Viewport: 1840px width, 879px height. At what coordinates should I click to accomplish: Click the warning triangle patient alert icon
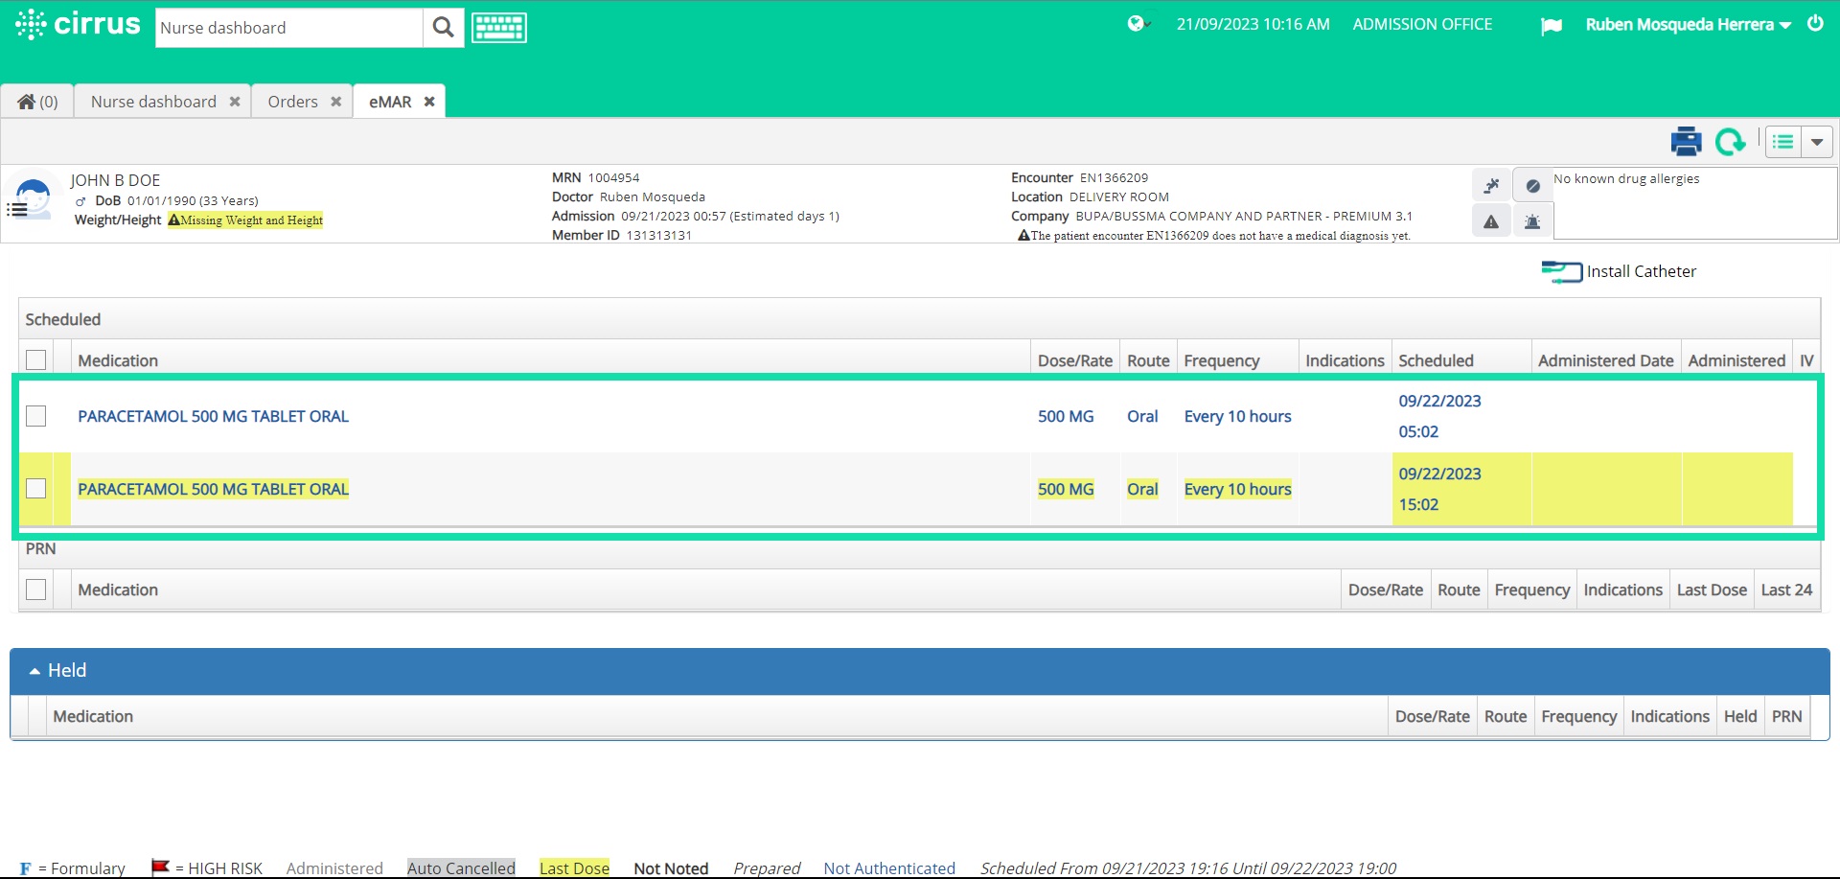pyautogui.click(x=1490, y=220)
